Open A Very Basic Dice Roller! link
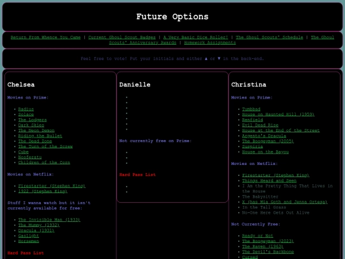The image size is (345, 259). (x=195, y=37)
